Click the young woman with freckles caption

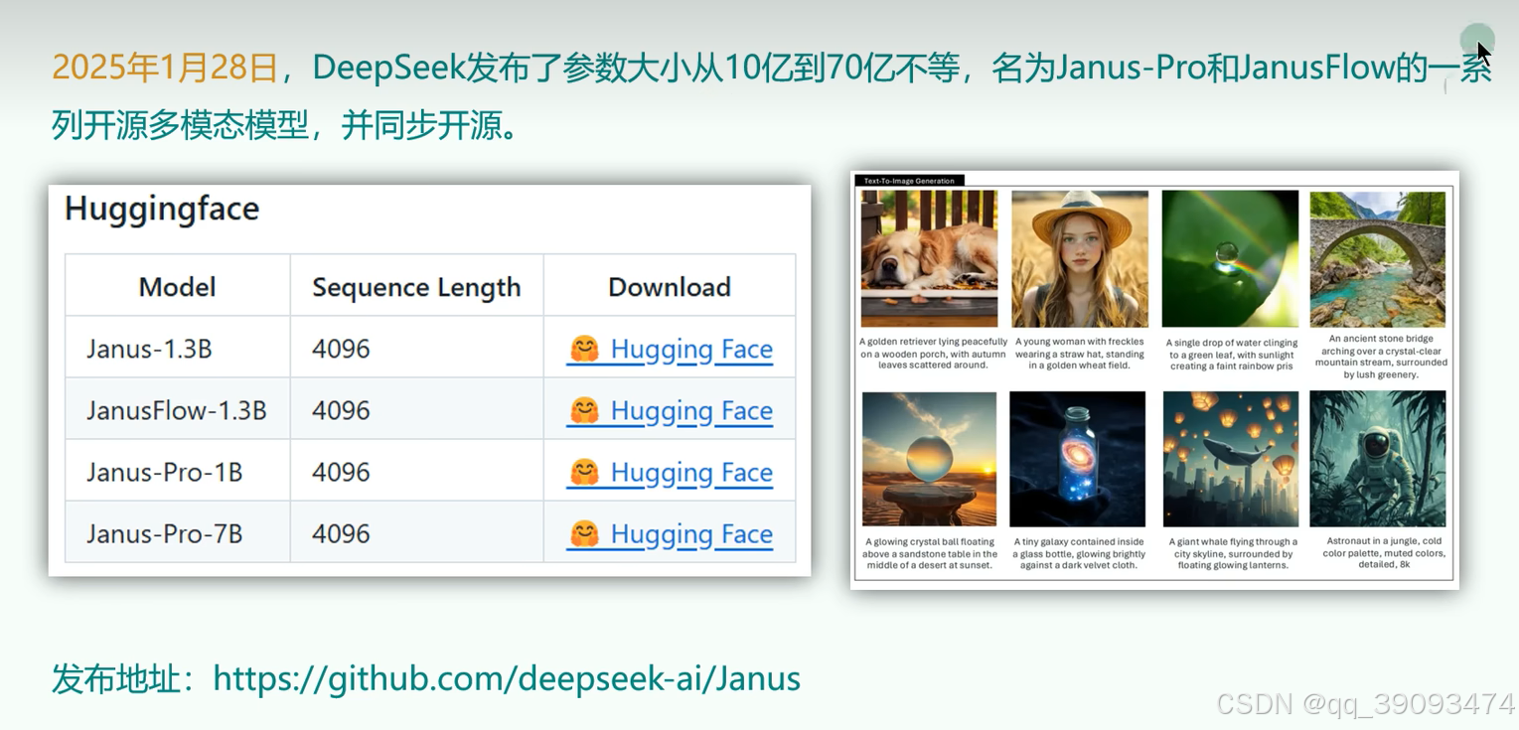[1079, 353]
